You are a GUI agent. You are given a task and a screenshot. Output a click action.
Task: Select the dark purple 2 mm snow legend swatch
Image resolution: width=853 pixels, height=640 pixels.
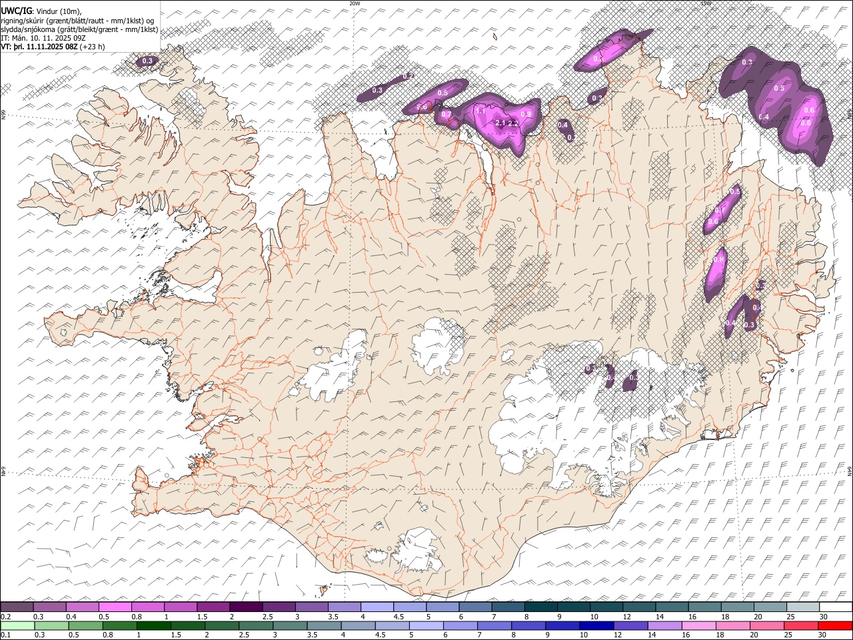pos(246,607)
